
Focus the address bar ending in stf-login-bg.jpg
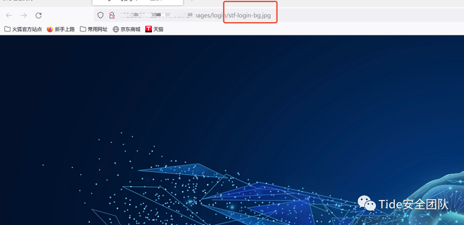pyautogui.click(x=279, y=16)
